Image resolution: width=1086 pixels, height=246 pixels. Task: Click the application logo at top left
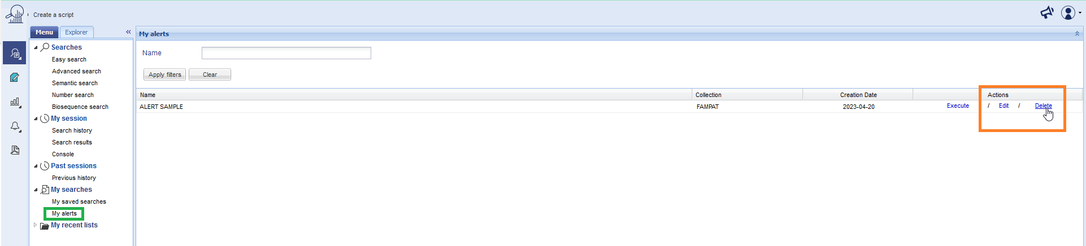[15, 14]
